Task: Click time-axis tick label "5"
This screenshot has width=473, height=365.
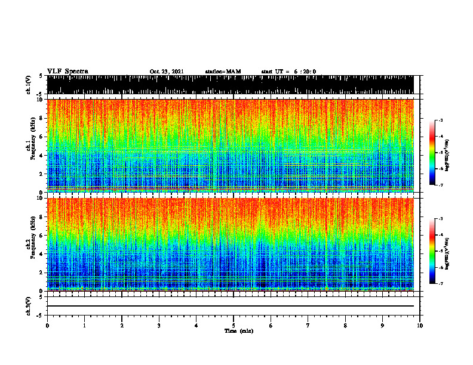Action: click(x=234, y=326)
